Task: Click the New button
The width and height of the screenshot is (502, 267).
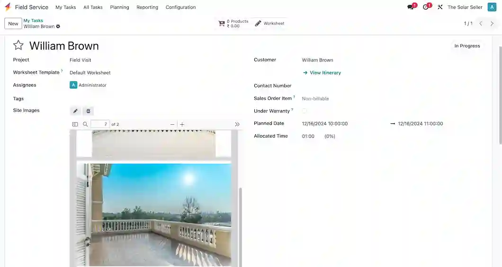Action: tap(13, 24)
